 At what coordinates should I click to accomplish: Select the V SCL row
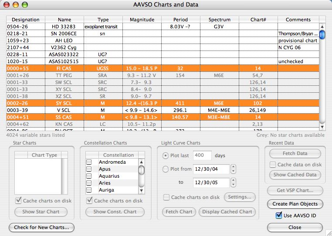tap(163, 110)
